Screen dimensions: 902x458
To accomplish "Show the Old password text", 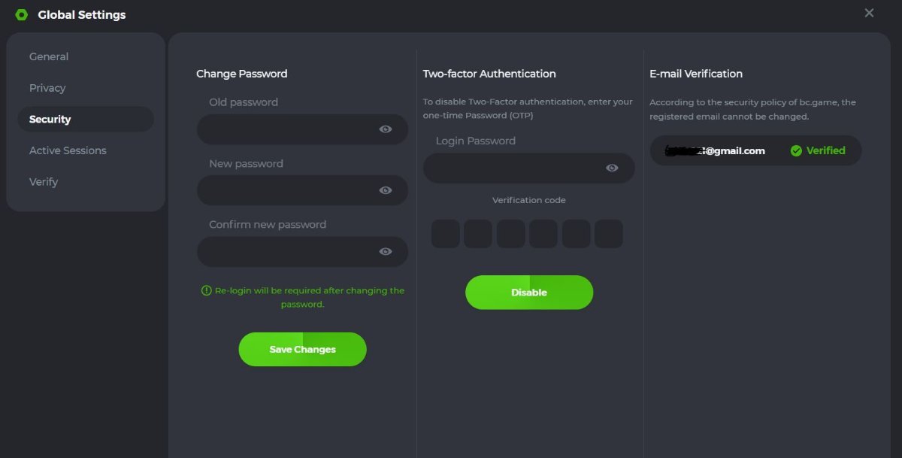I will tap(386, 129).
